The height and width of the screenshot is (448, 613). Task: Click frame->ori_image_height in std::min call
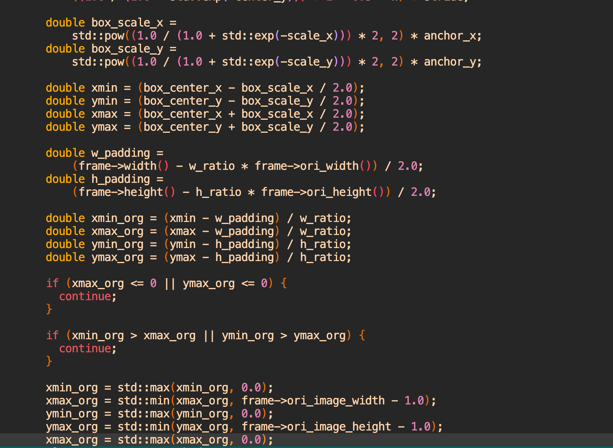pyautogui.click(x=316, y=427)
